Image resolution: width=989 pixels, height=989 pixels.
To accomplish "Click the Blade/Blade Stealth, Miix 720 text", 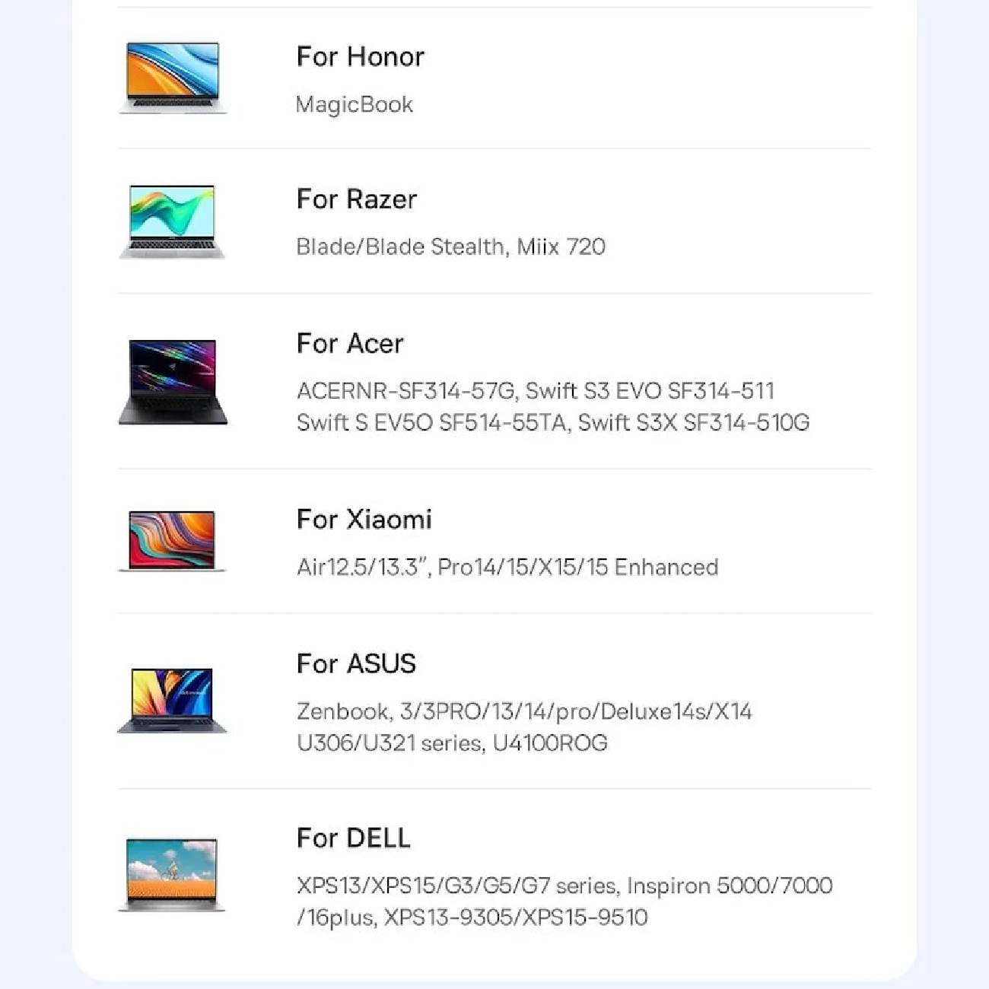I will pos(451,246).
